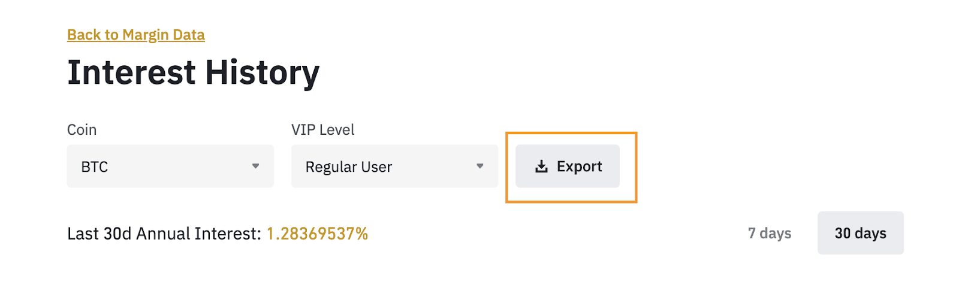Click the VIP Level field label
Screen dimensions: 959x288
[x=322, y=129]
